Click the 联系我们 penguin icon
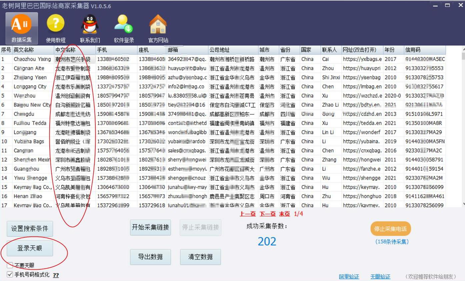This screenshot has height=281, width=465. tap(90, 28)
